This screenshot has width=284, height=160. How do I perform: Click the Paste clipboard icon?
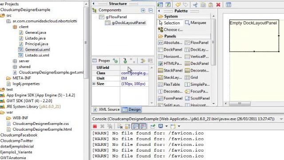pyautogui.click(x=211, y=5)
